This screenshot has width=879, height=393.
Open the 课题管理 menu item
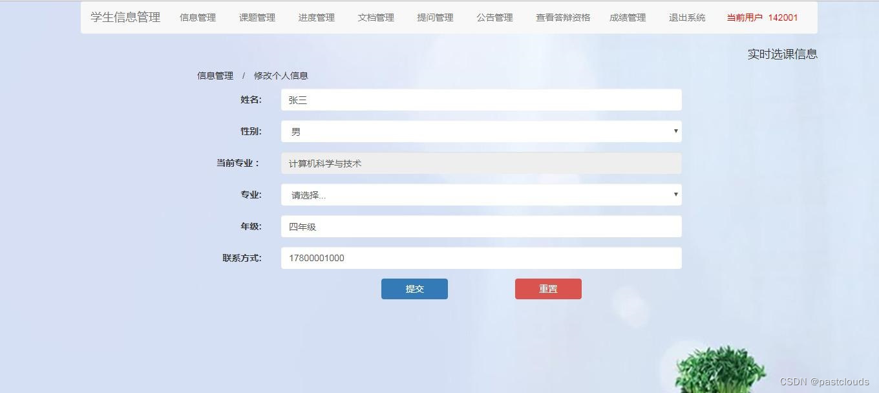coord(257,17)
